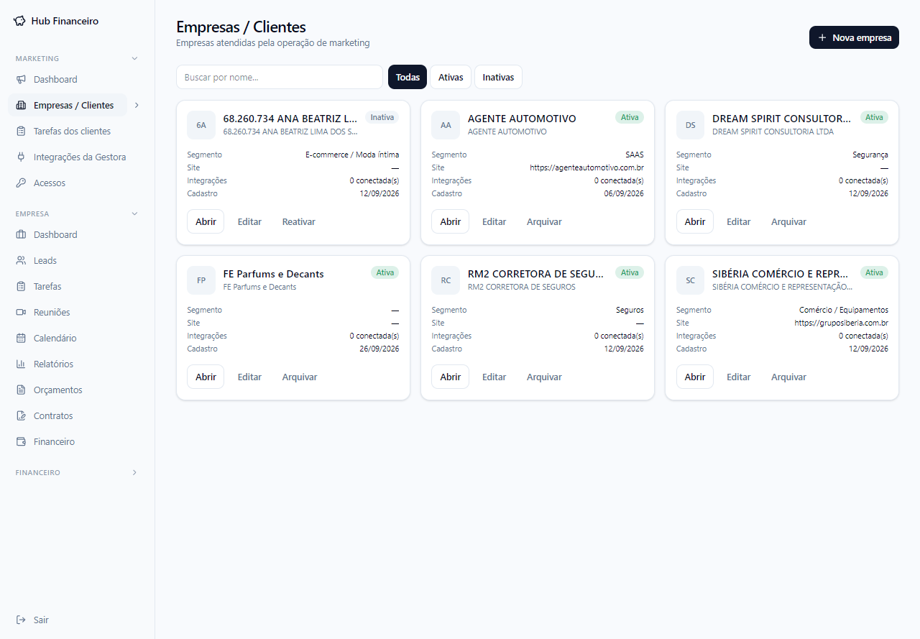The width and height of the screenshot is (920, 639).
Task: Click the video camera icon for Reuniões
Action: coord(21,312)
